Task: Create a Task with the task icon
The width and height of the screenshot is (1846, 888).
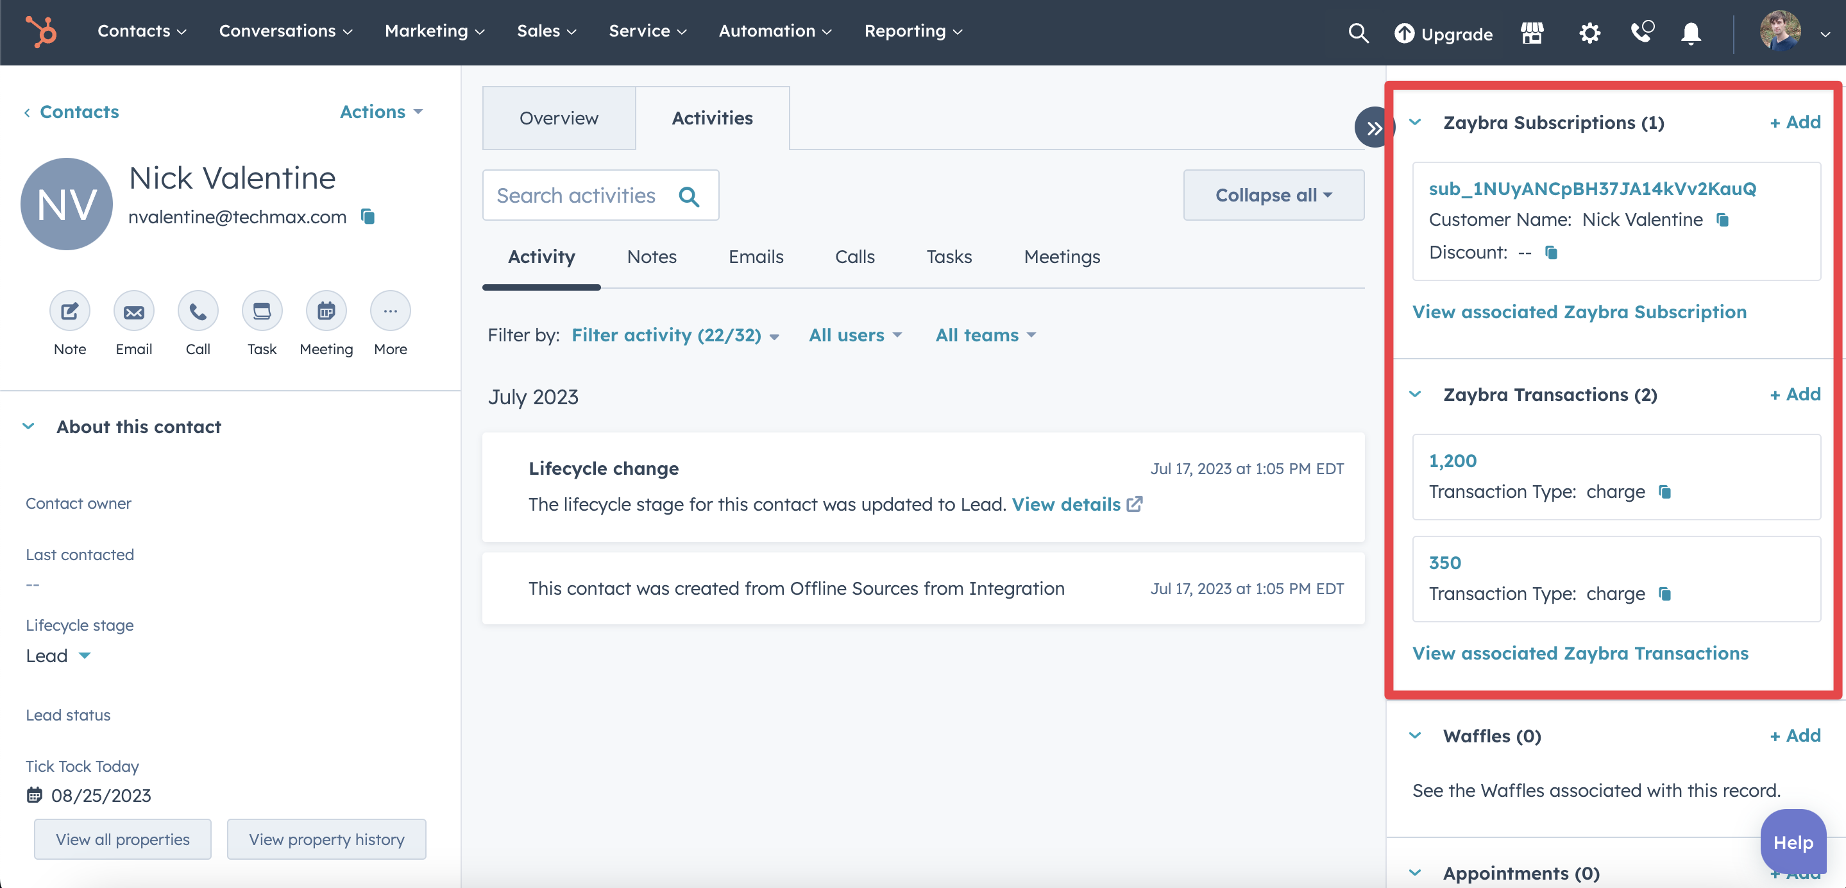Action: point(262,311)
